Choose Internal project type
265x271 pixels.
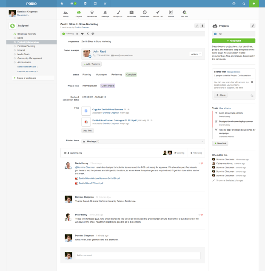(x=90, y=86)
